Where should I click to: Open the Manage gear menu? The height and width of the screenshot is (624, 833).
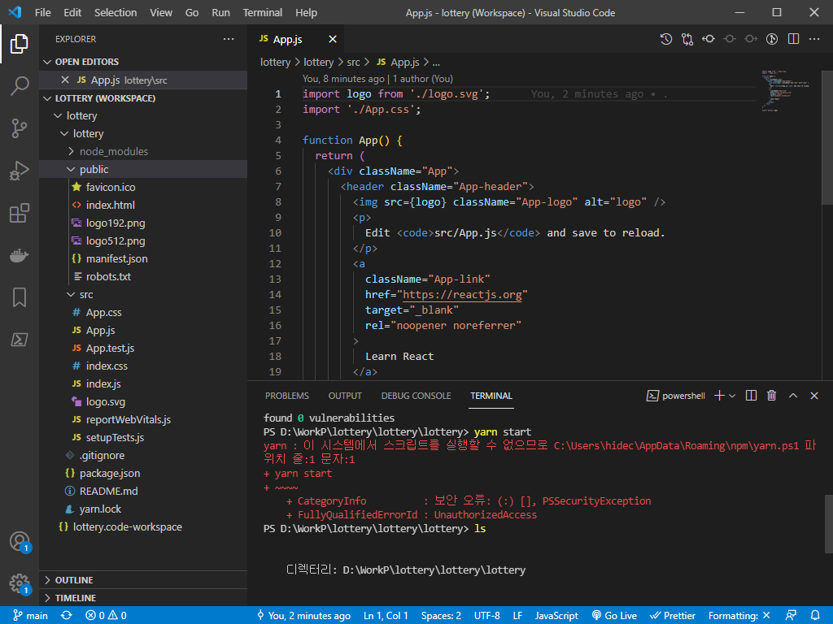(20, 583)
